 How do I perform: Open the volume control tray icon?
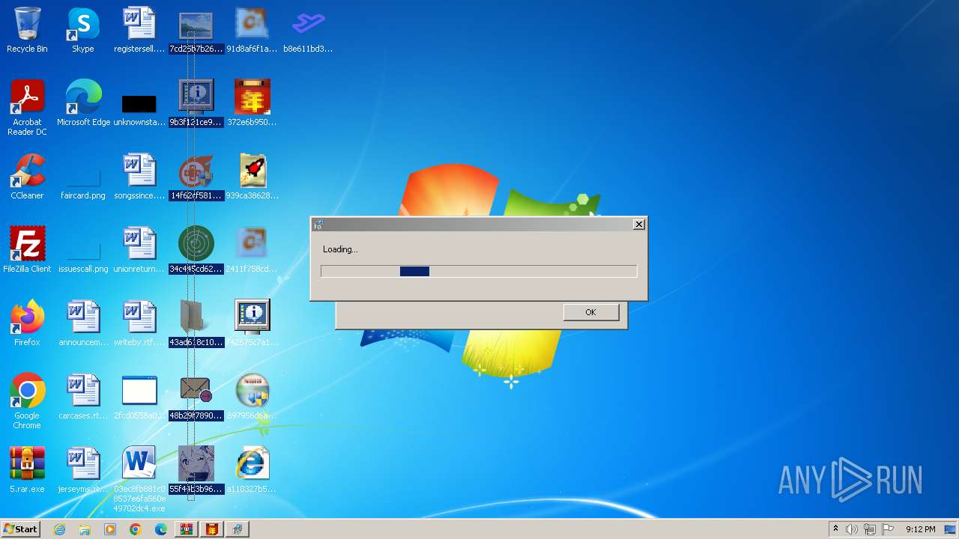[x=852, y=529]
